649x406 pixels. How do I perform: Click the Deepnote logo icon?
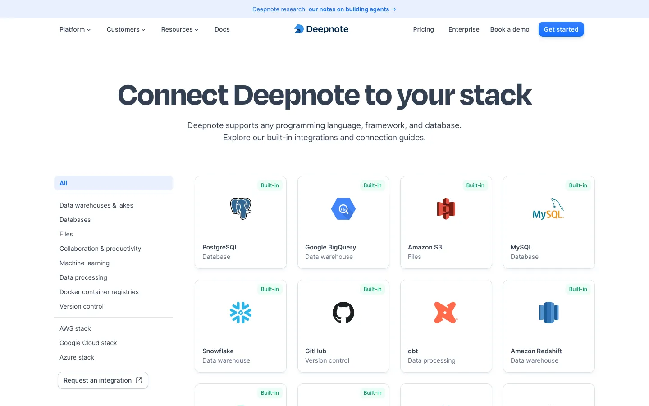click(299, 29)
